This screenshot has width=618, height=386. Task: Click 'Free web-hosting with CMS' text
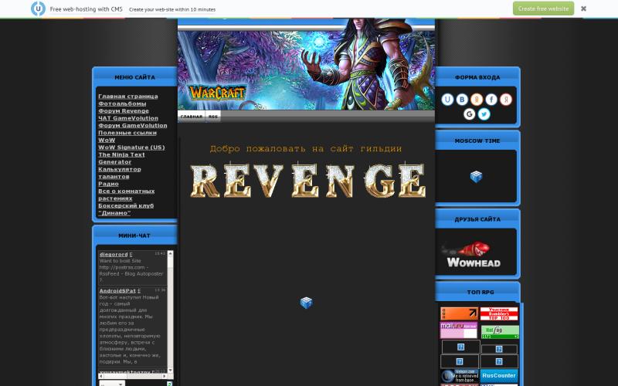coord(86,9)
